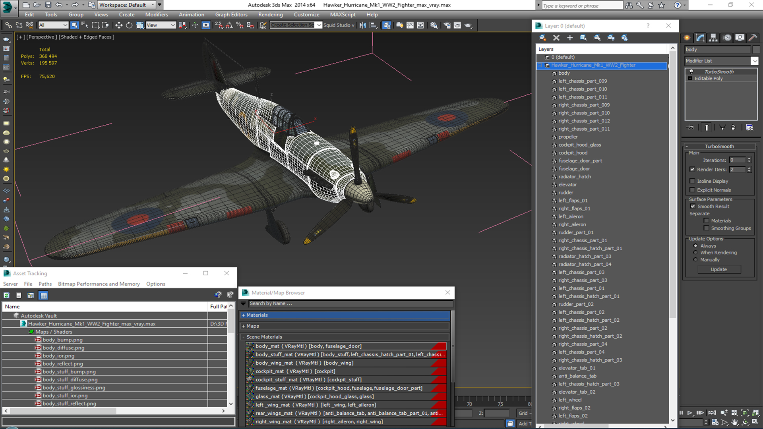Click Refresh icon in Asset Tracking toolbar

(x=6, y=295)
